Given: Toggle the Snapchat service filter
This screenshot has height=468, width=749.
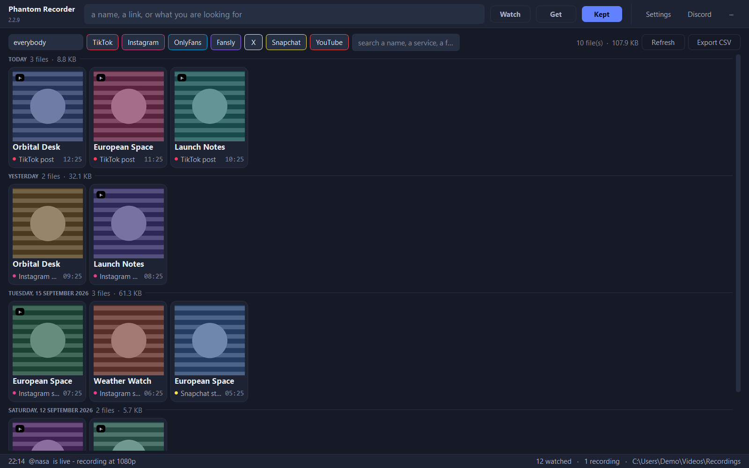Looking at the screenshot, I should coord(286,42).
